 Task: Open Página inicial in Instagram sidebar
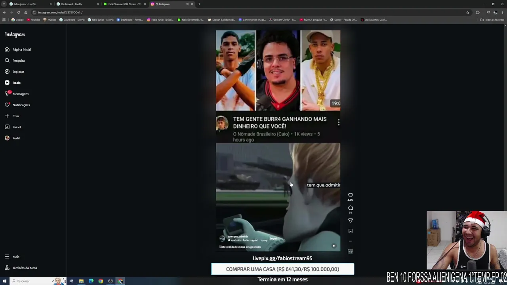pyautogui.click(x=18, y=49)
